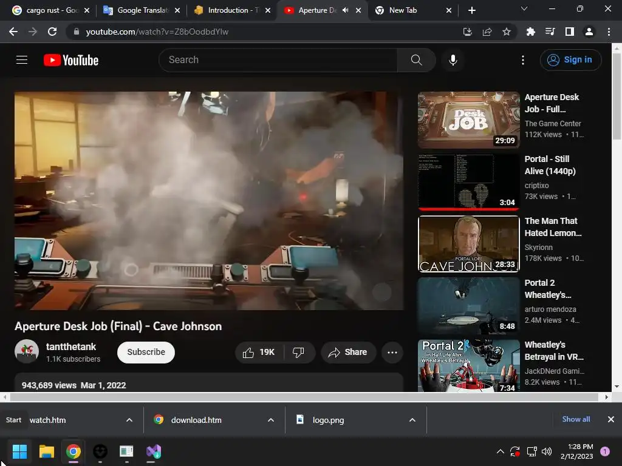Click the address bar URL

coord(157,32)
